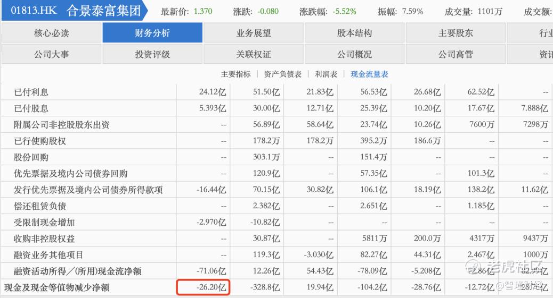Click the 119.3亿 cell
553x298 pixels.
tap(266, 255)
